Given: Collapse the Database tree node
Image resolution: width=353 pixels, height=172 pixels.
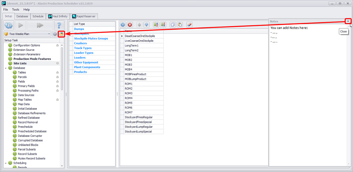Looking at the screenshot, I should 6,68.
